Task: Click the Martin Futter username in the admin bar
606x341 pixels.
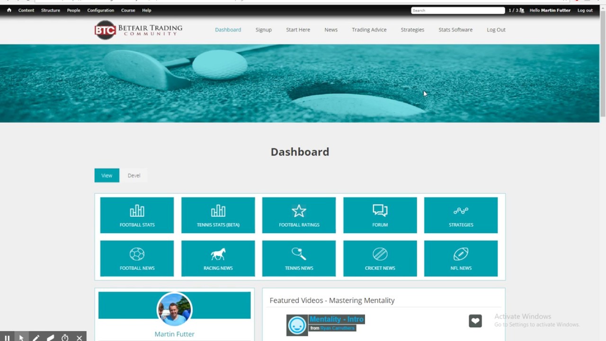Action: pos(556,10)
